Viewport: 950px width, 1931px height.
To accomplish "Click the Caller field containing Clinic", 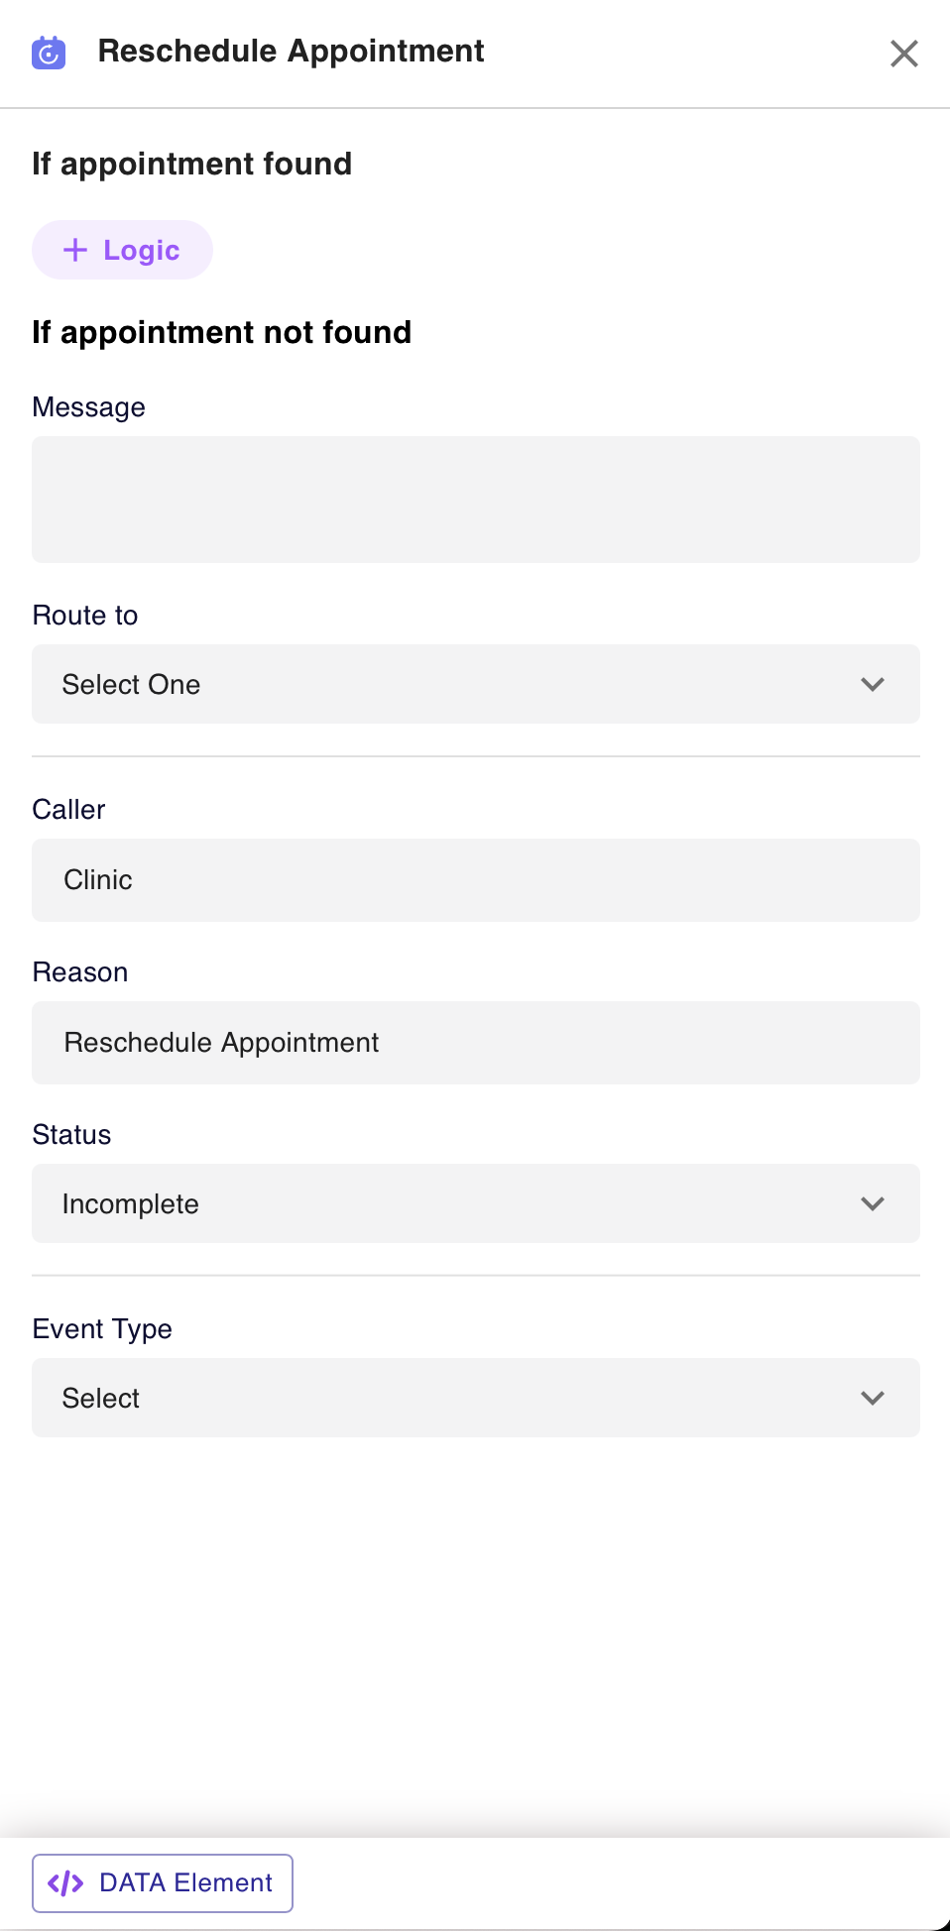I will click(x=476, y=880).
